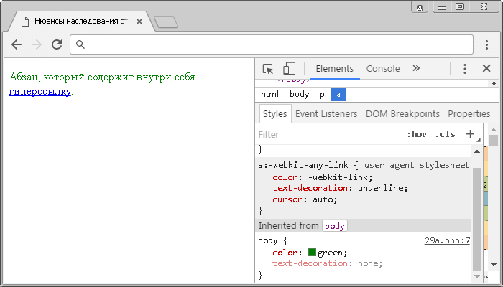
Task: Open the 29a.php:7 source link
Action: point(447,240)
